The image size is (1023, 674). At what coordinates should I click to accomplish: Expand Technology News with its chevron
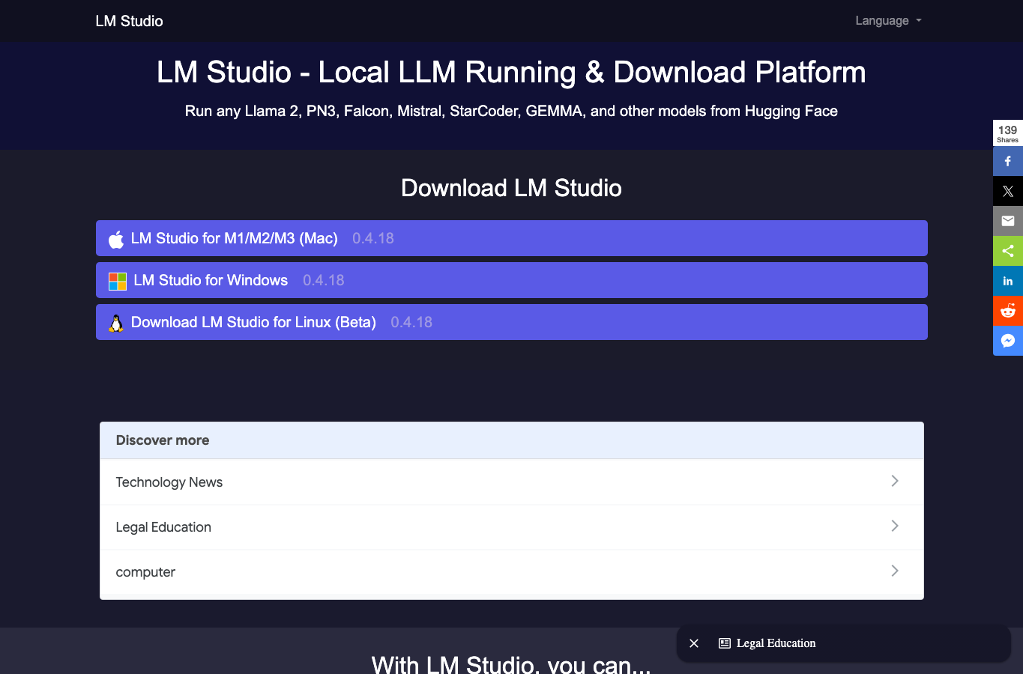click(895, 481)
